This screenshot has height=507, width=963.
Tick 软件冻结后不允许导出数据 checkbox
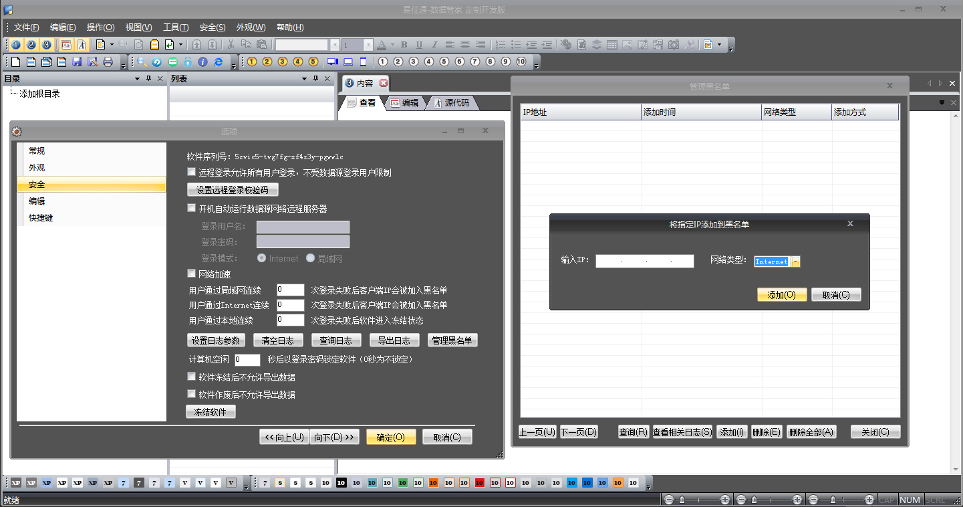click(x=192, y=377)
